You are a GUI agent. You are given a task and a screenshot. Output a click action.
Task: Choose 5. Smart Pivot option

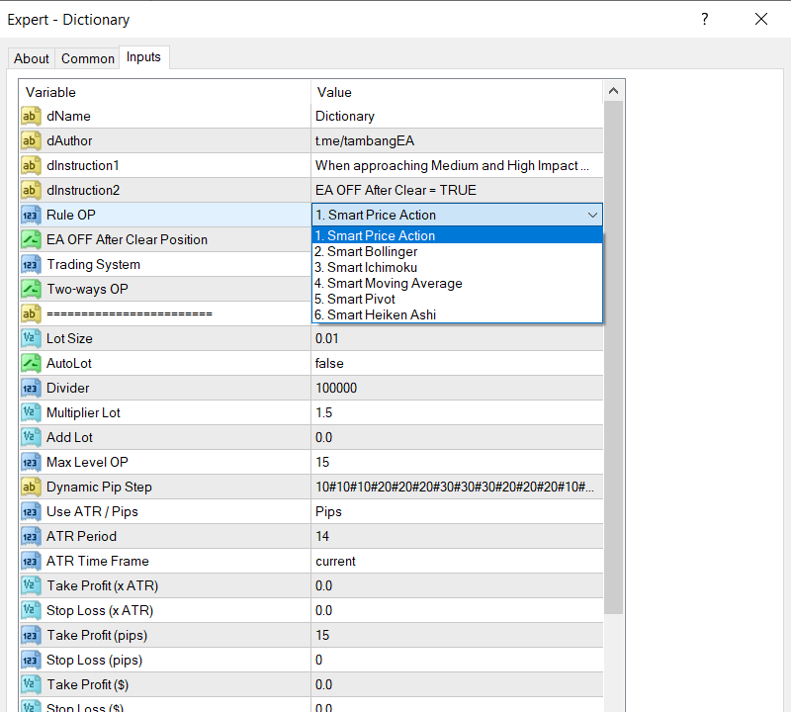coord(457,299)
